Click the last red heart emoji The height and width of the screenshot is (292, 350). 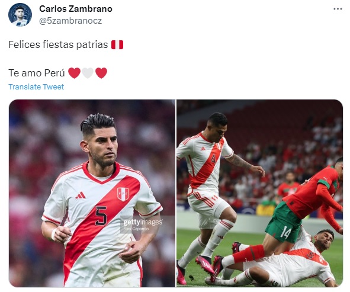101,73
